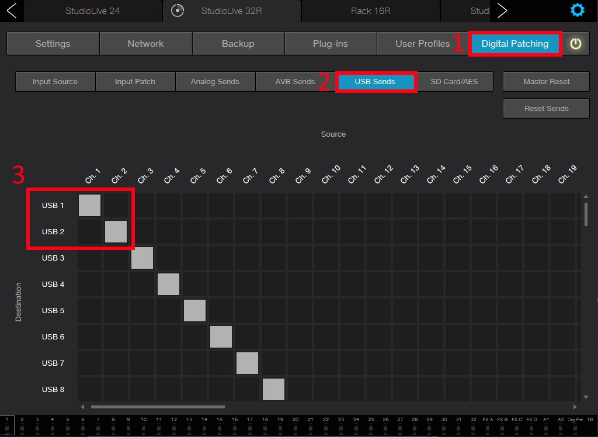Click the horizontal scrollbar thumb under grid
Screen dimensions: 598x437
pos(158,407)
